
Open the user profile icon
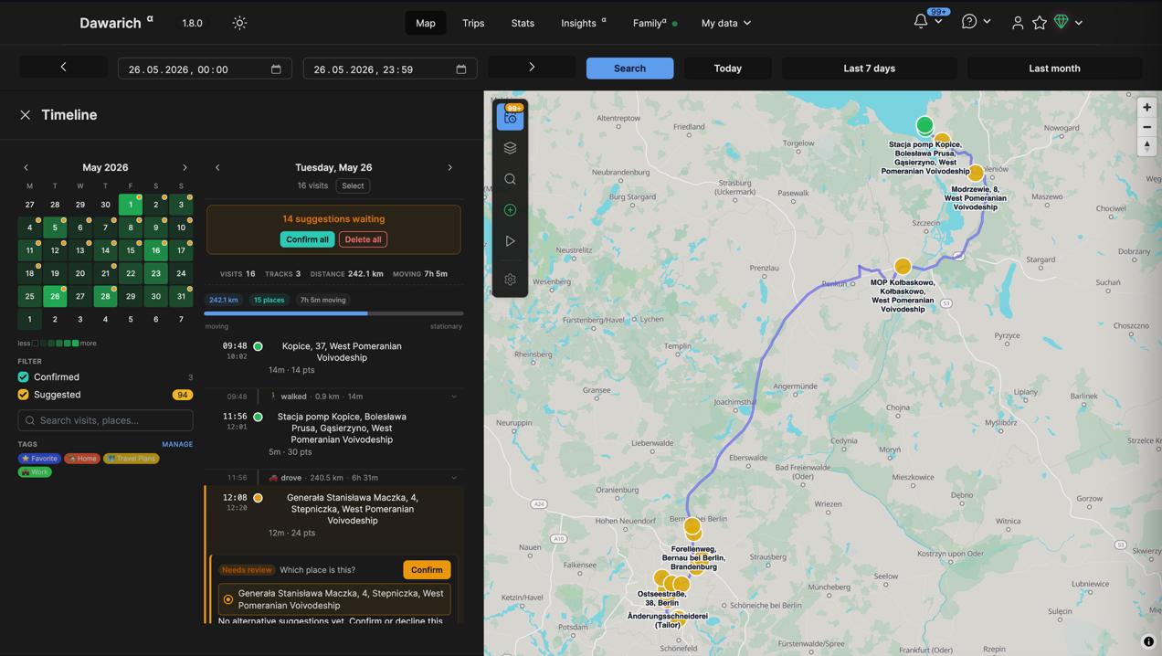tap(1017, 23)
